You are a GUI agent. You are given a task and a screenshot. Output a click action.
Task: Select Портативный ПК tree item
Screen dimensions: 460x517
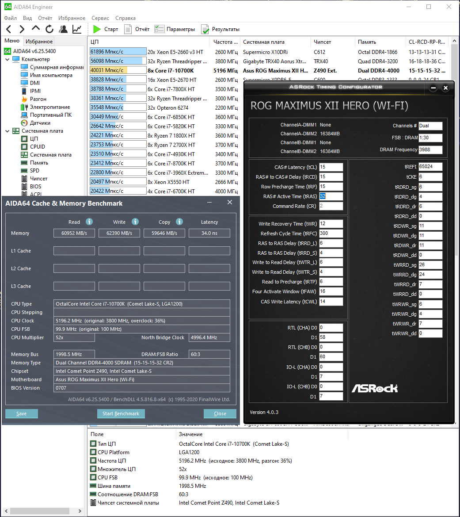pos(46,115)
